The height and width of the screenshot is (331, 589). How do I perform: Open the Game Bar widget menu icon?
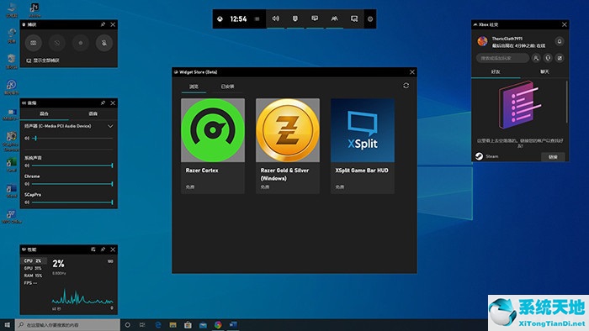point(257,18)
